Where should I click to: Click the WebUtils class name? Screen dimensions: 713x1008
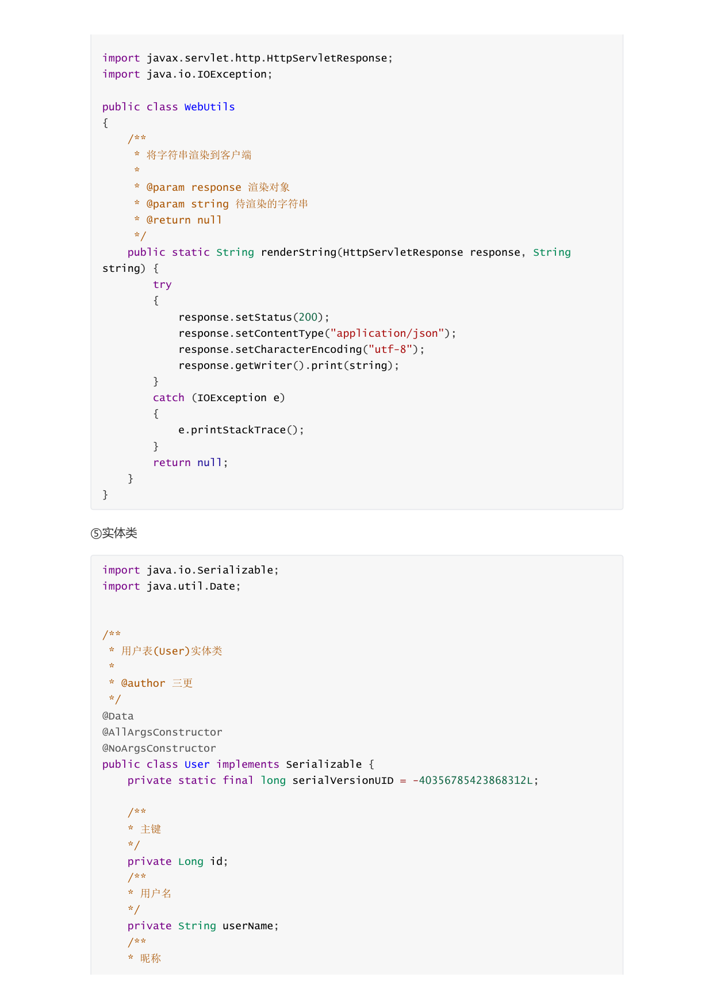click(x=209, y=107)
